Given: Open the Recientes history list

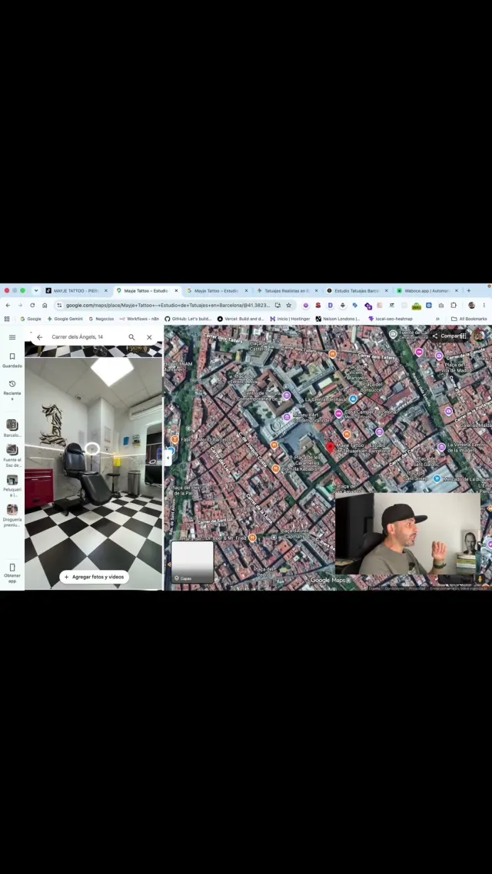Looking at the screenshot, I should (x=12, y=390).
